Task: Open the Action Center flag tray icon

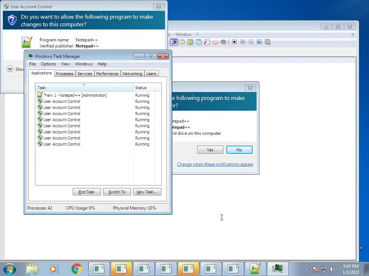Action: coord(315,269)
